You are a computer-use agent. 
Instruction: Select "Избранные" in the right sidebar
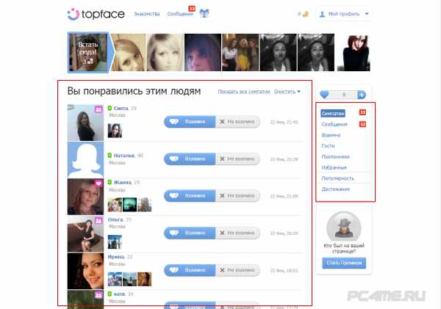(x=333, y=167)
